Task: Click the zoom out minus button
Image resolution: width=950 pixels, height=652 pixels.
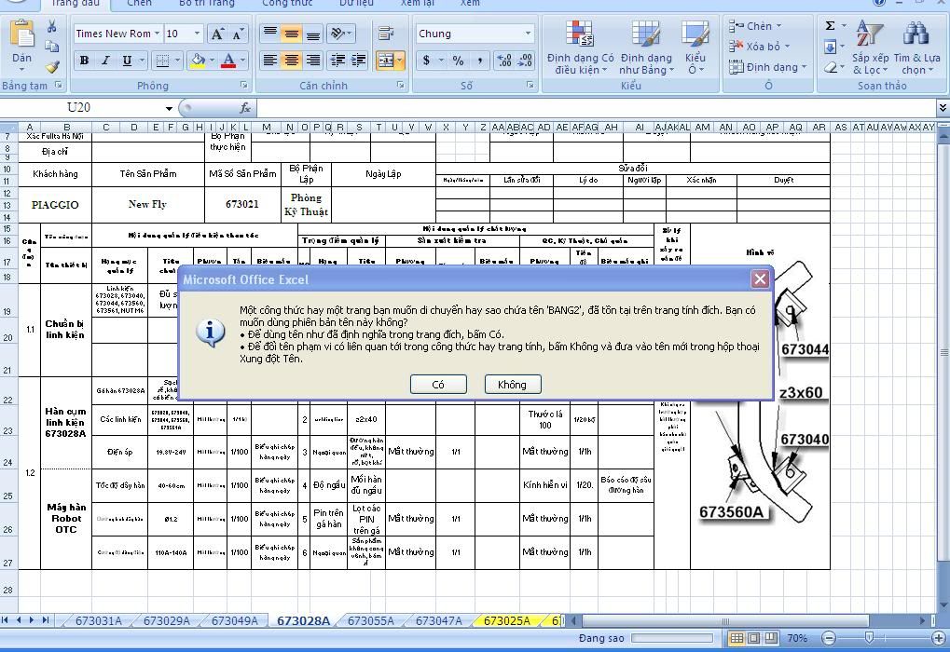Action: click(830, 637)
